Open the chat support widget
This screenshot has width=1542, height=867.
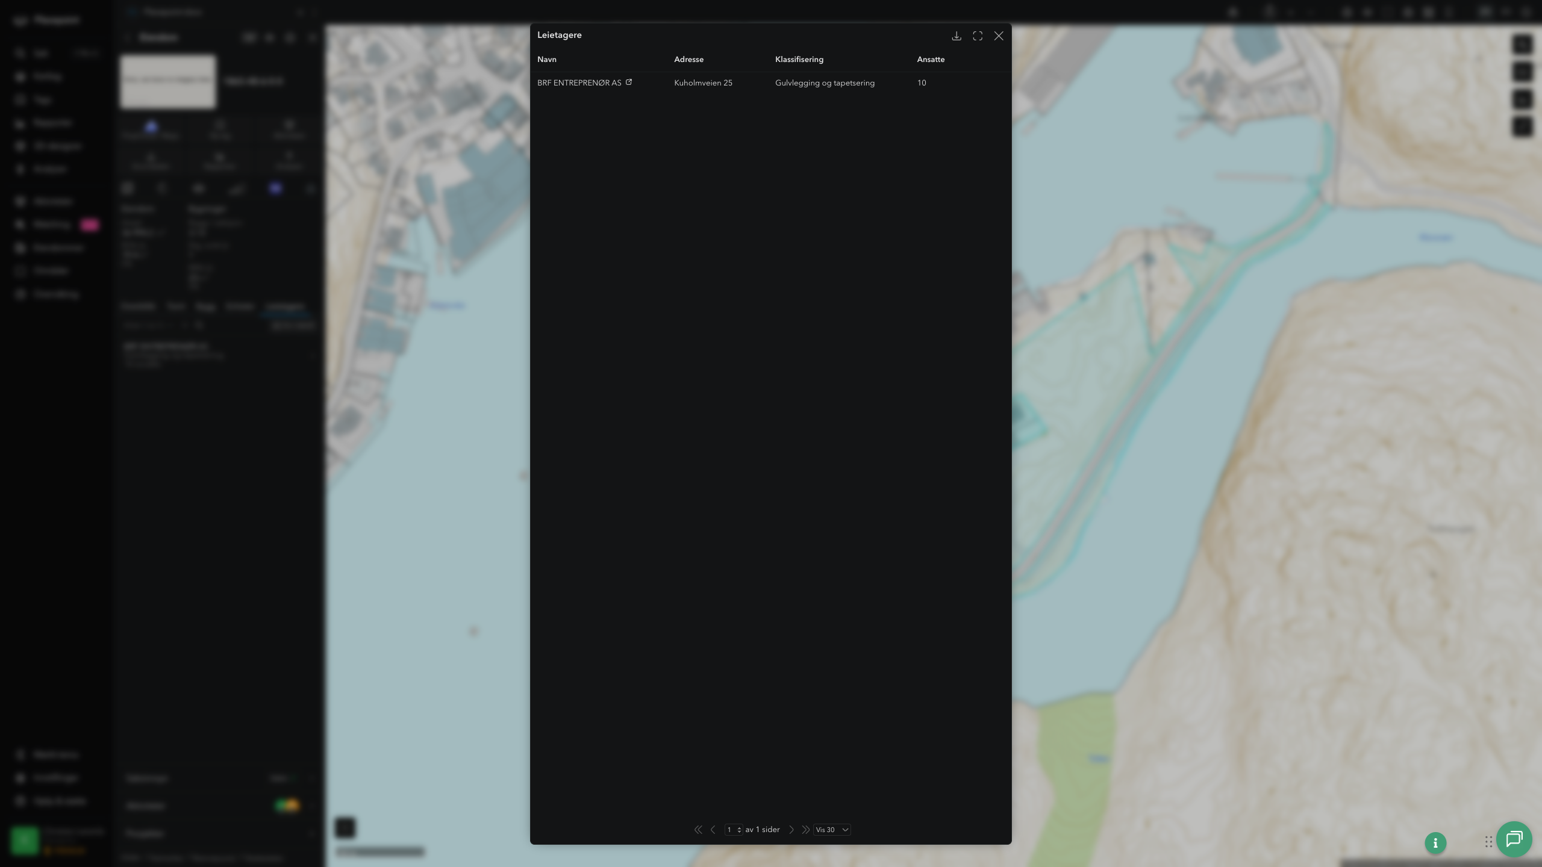pos(1514,839)
